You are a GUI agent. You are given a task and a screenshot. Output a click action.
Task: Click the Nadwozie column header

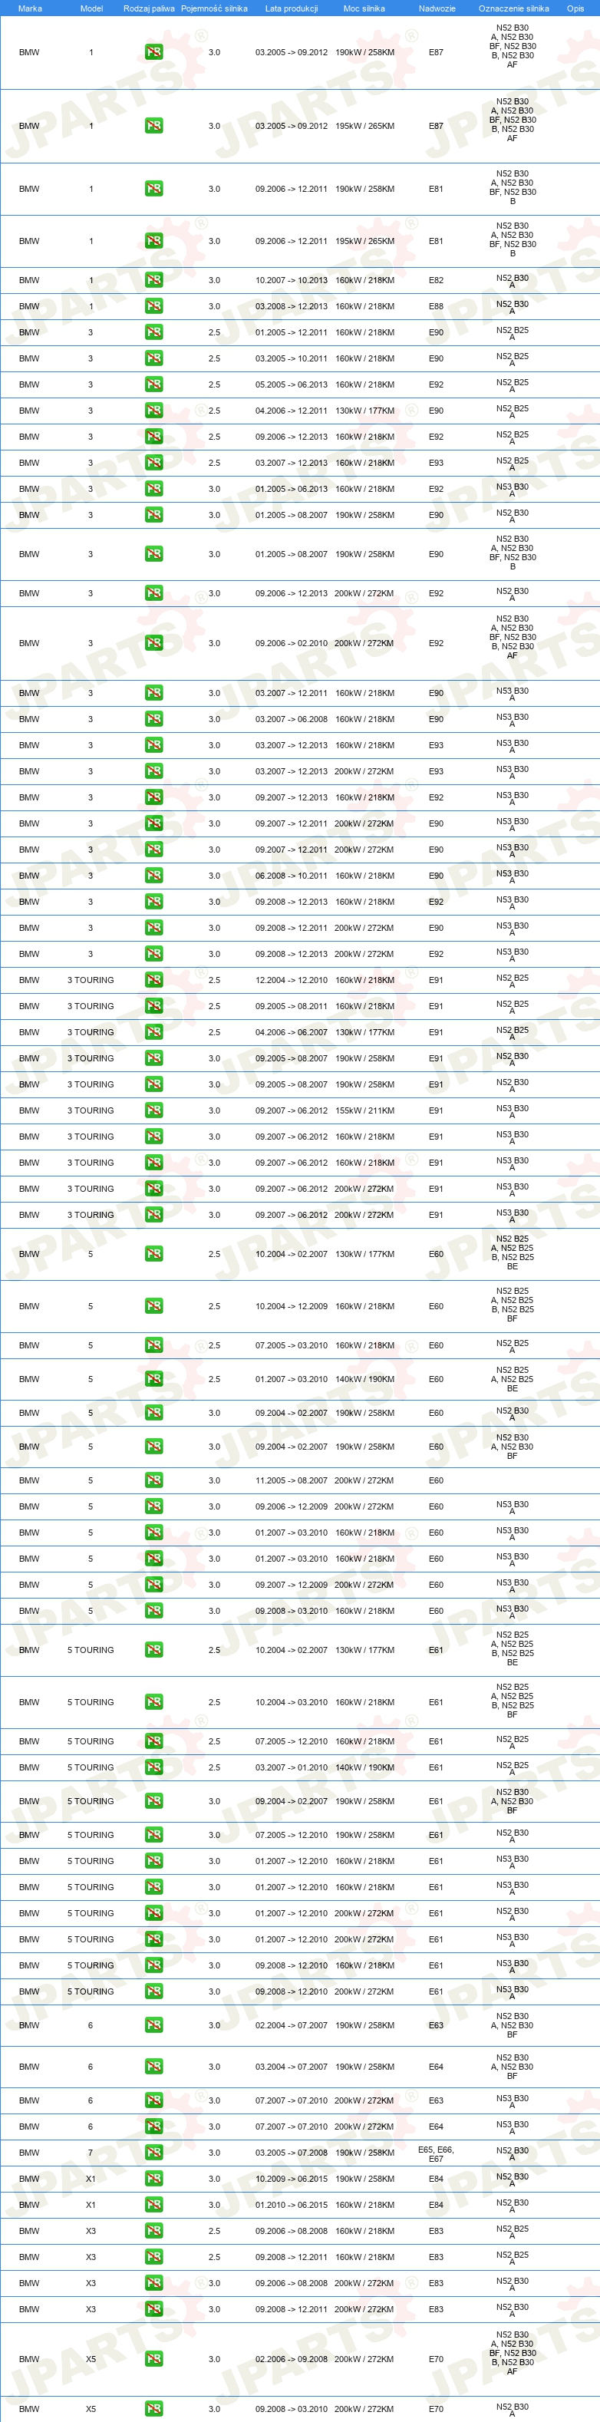(x=437, y=8)
